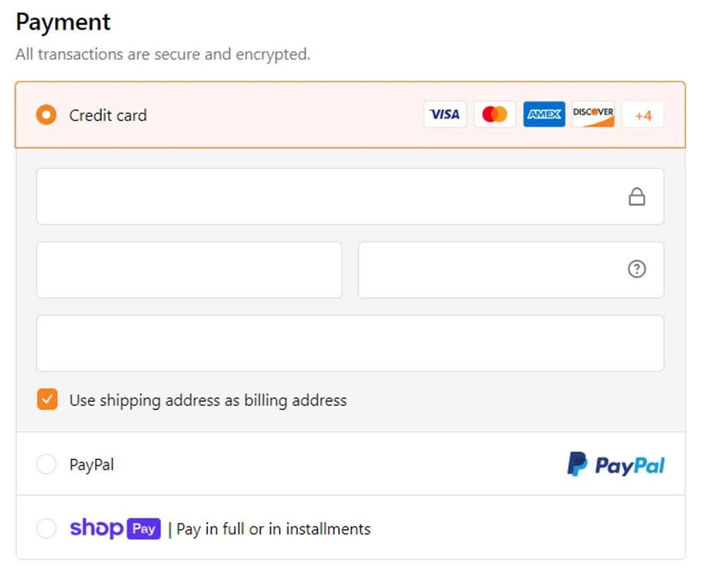Open the security code help question mark
The image size is (705, 582).
(637, 269)
